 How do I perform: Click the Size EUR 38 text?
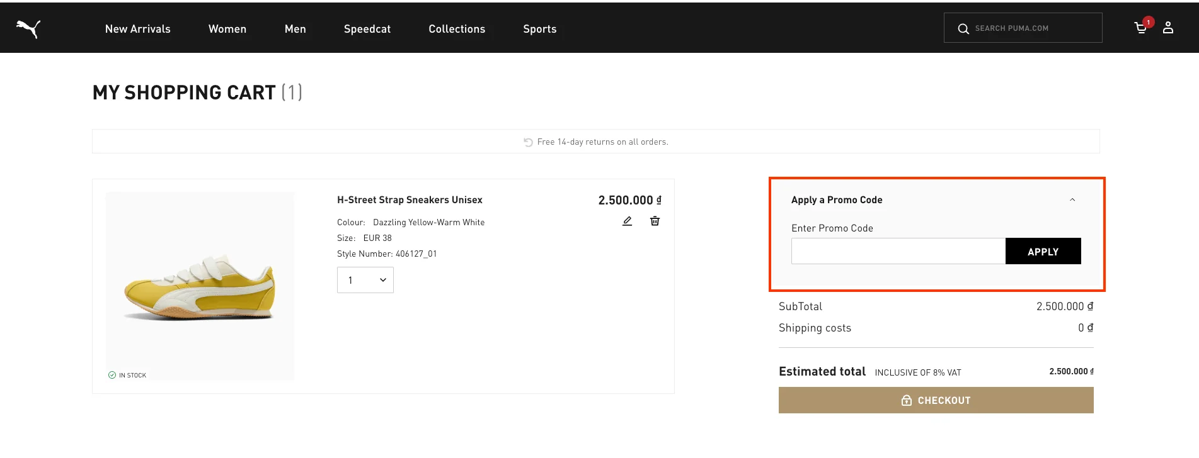click(364, 238)
